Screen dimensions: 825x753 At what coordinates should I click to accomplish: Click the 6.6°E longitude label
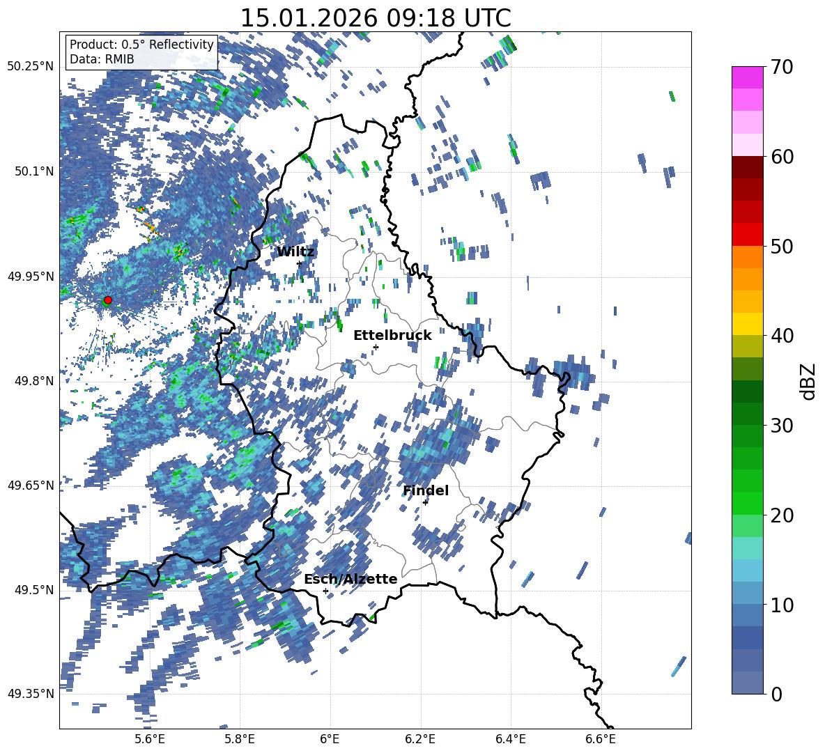[601, 739]
